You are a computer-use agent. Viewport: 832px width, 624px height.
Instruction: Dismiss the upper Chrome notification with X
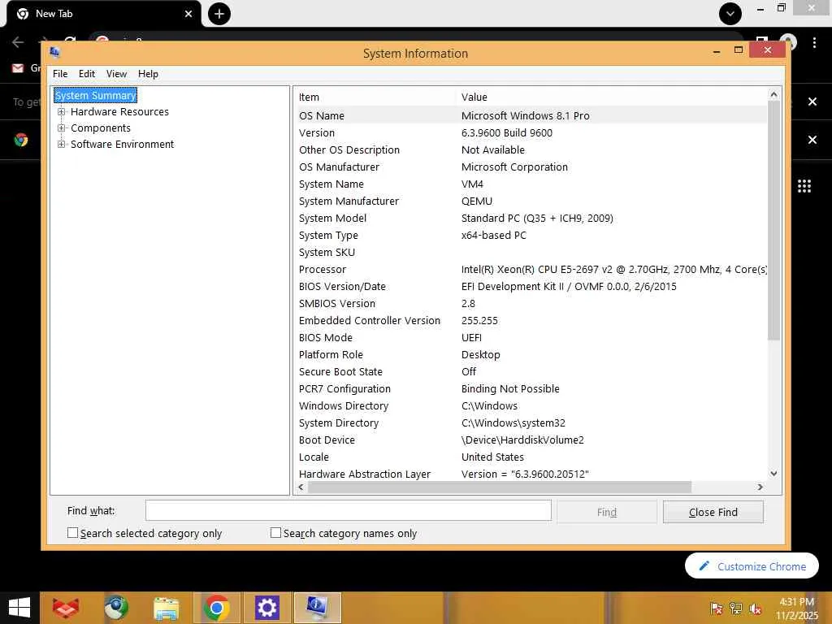812,102
